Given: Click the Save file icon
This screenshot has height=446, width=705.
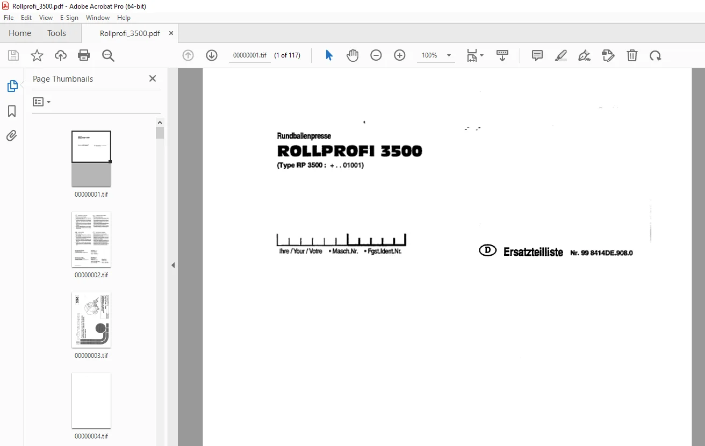Looking at the screenshot, I should click(x=13, y=55).
